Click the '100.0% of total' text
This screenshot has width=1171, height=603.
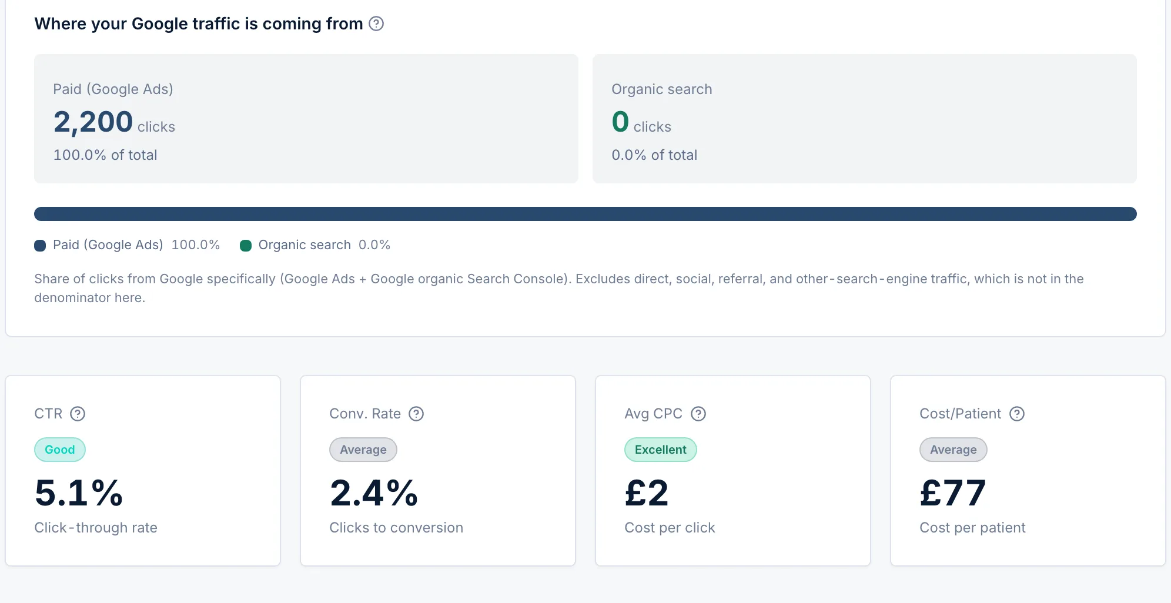pyautogui.click(x=105, y=155)
